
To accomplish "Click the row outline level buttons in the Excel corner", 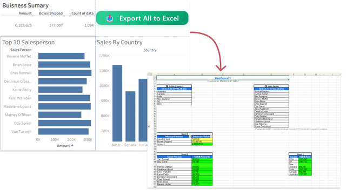I will [150, 75].
